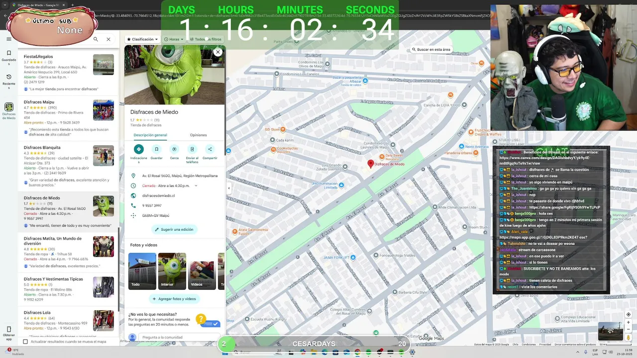Screen dimensions: 637x358
Task: Open Todo photos thumbnail
Action: point(142,271)
